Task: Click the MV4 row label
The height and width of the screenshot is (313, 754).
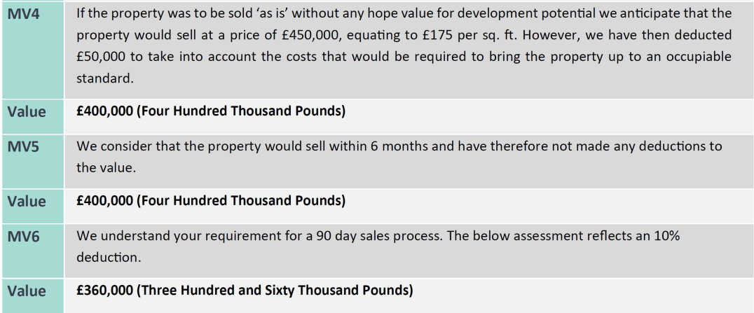Action: 22,13
